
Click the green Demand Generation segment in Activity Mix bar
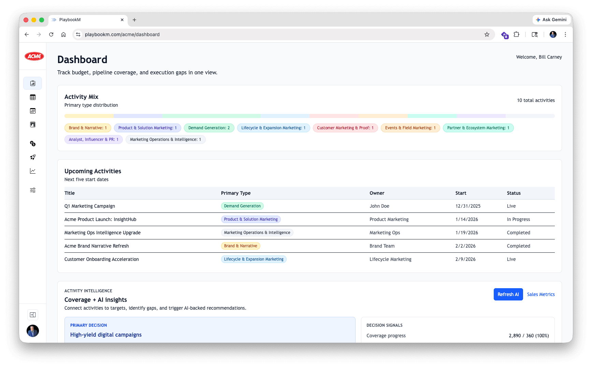[x=212, y=116]
